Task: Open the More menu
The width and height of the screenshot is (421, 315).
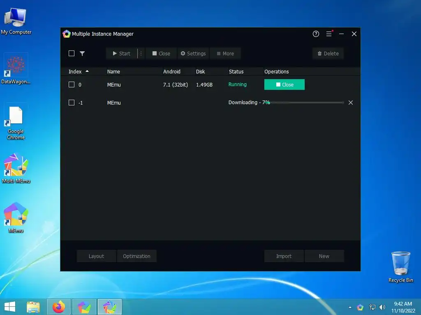Action: pos(225,53)
